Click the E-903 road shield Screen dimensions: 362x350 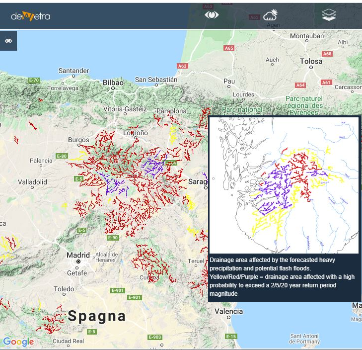point(155,337)
